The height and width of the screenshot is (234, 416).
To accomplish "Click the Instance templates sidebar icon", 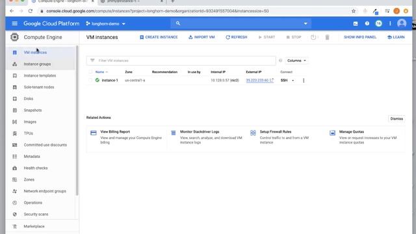I will 14,75.
